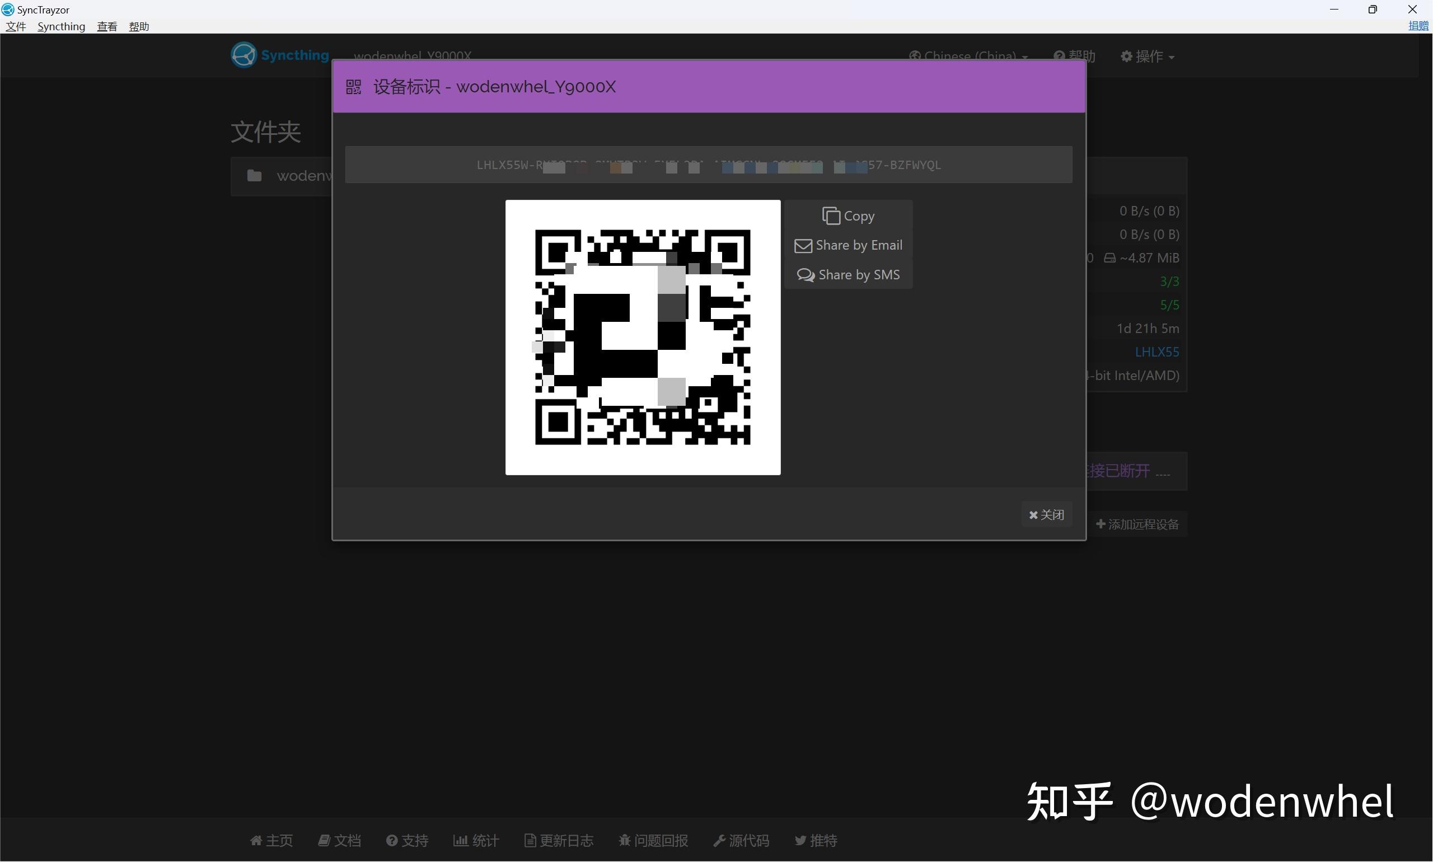Screen dimensions: 1433x862
Task: Open the 文件 menu
Action: click(x=16, y=26)
